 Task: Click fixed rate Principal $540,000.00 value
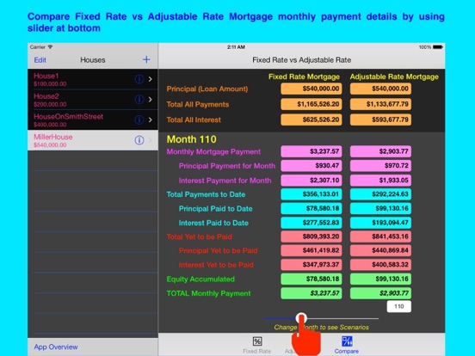click(x=312, y=89)
